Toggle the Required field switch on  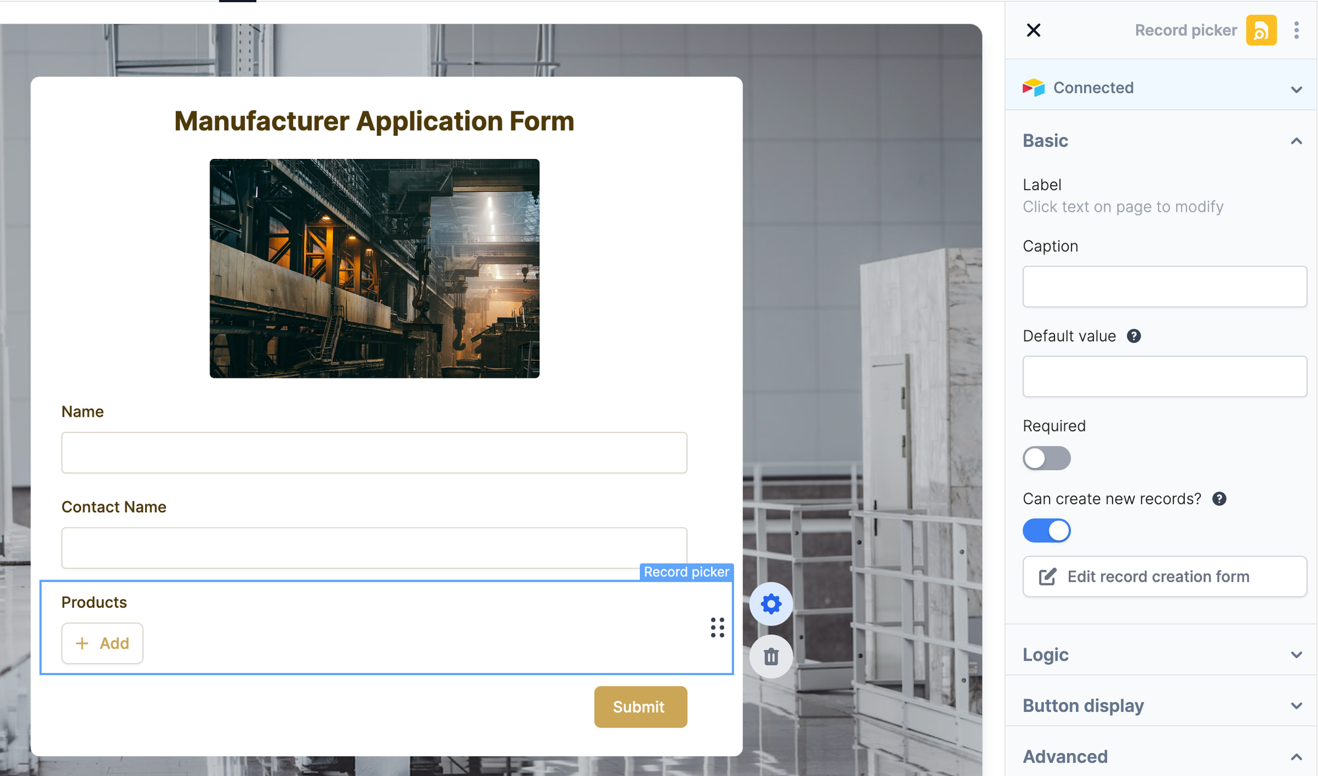pyautogui.click(x=1046, y=456)
